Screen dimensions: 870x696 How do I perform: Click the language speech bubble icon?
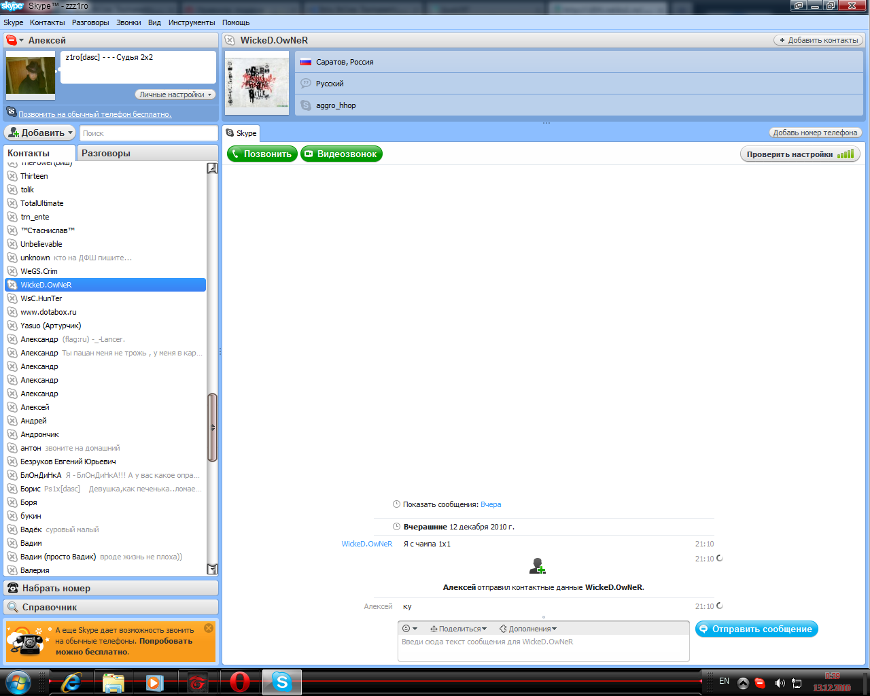coord(306,84)
